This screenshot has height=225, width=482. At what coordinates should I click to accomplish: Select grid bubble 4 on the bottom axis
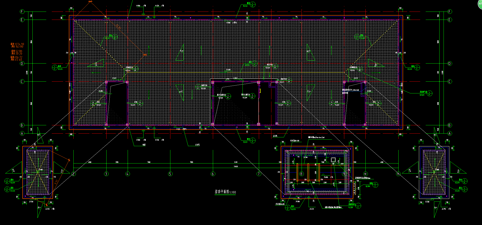[128, 174]
